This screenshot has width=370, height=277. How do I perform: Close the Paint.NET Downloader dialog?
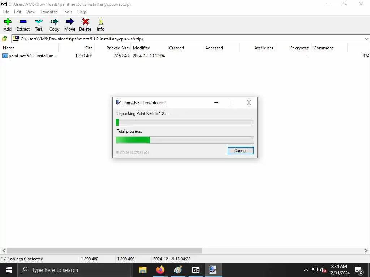(x=249, y=102)
